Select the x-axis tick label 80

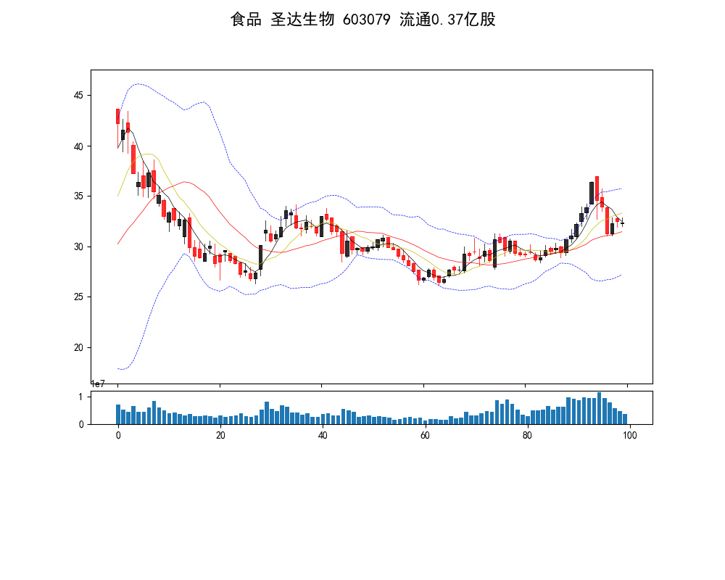click(528, 435)
